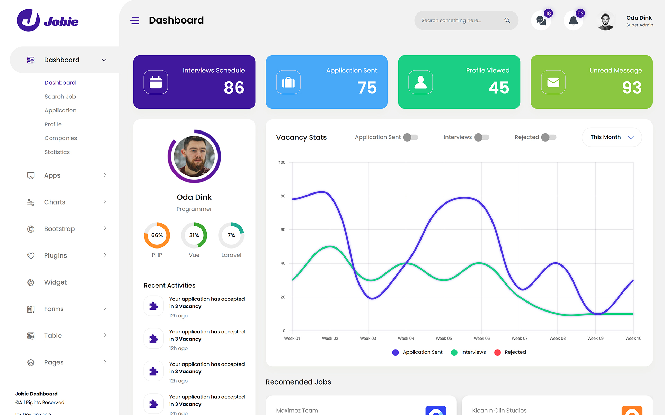Screen dimensions: 665x415
Task: Click the Companies sidebar link
Action: [x=61, y=138]
